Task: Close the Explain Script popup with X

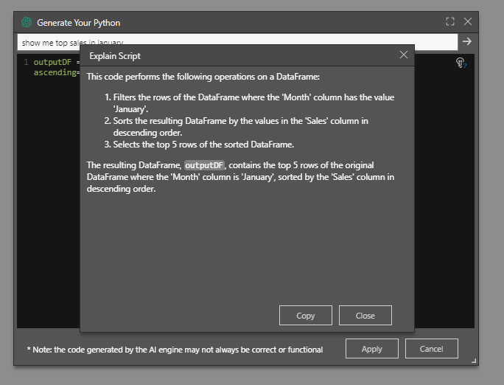Action: [x=404, y=55]
